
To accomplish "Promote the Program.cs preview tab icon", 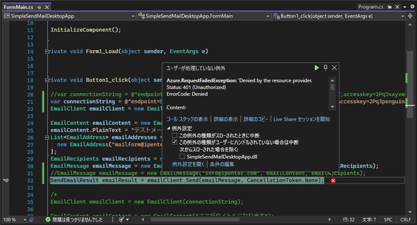I will (x=390, y=7).
